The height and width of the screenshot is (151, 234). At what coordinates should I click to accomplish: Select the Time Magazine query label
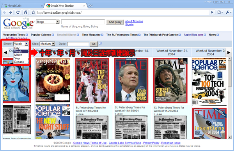91,35
